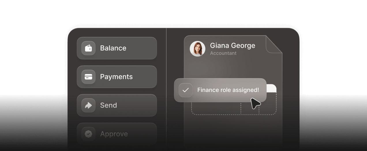367x151 pixels.
Task: Click the vertical divider between panels
Action: point(166,89)
